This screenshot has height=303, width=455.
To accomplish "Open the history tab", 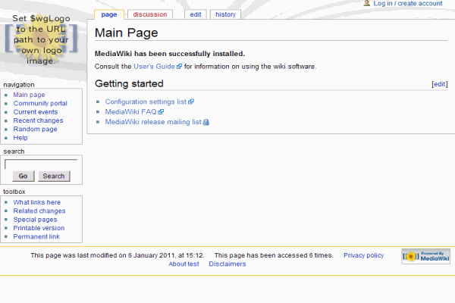I will (225, 14).
